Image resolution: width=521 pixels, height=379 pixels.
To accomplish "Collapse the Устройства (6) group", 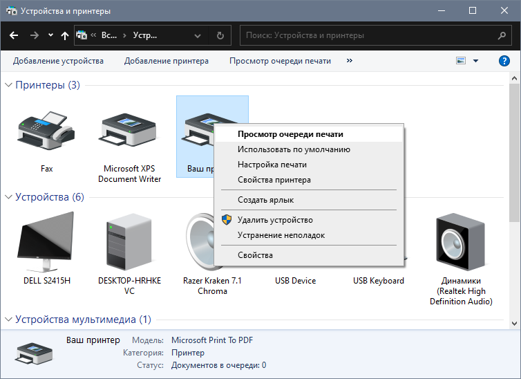I will point(9,197).
